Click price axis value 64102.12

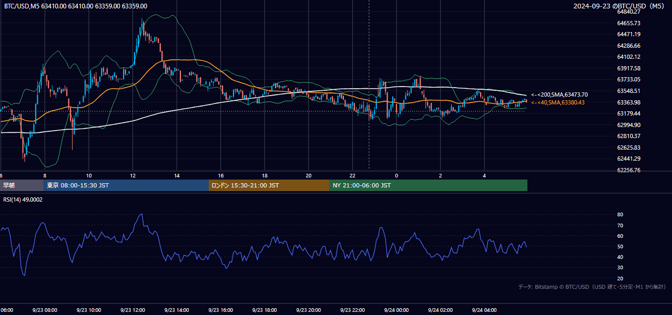629,57
